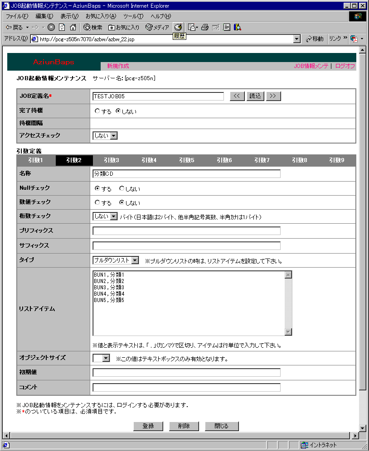Open the お気に入り(A) menu

tap(101, 16)
